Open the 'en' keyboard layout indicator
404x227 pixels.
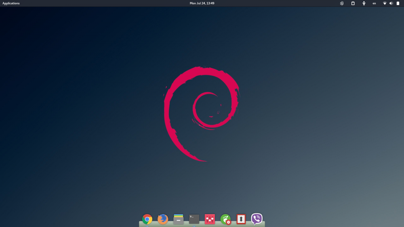[374, 3]
